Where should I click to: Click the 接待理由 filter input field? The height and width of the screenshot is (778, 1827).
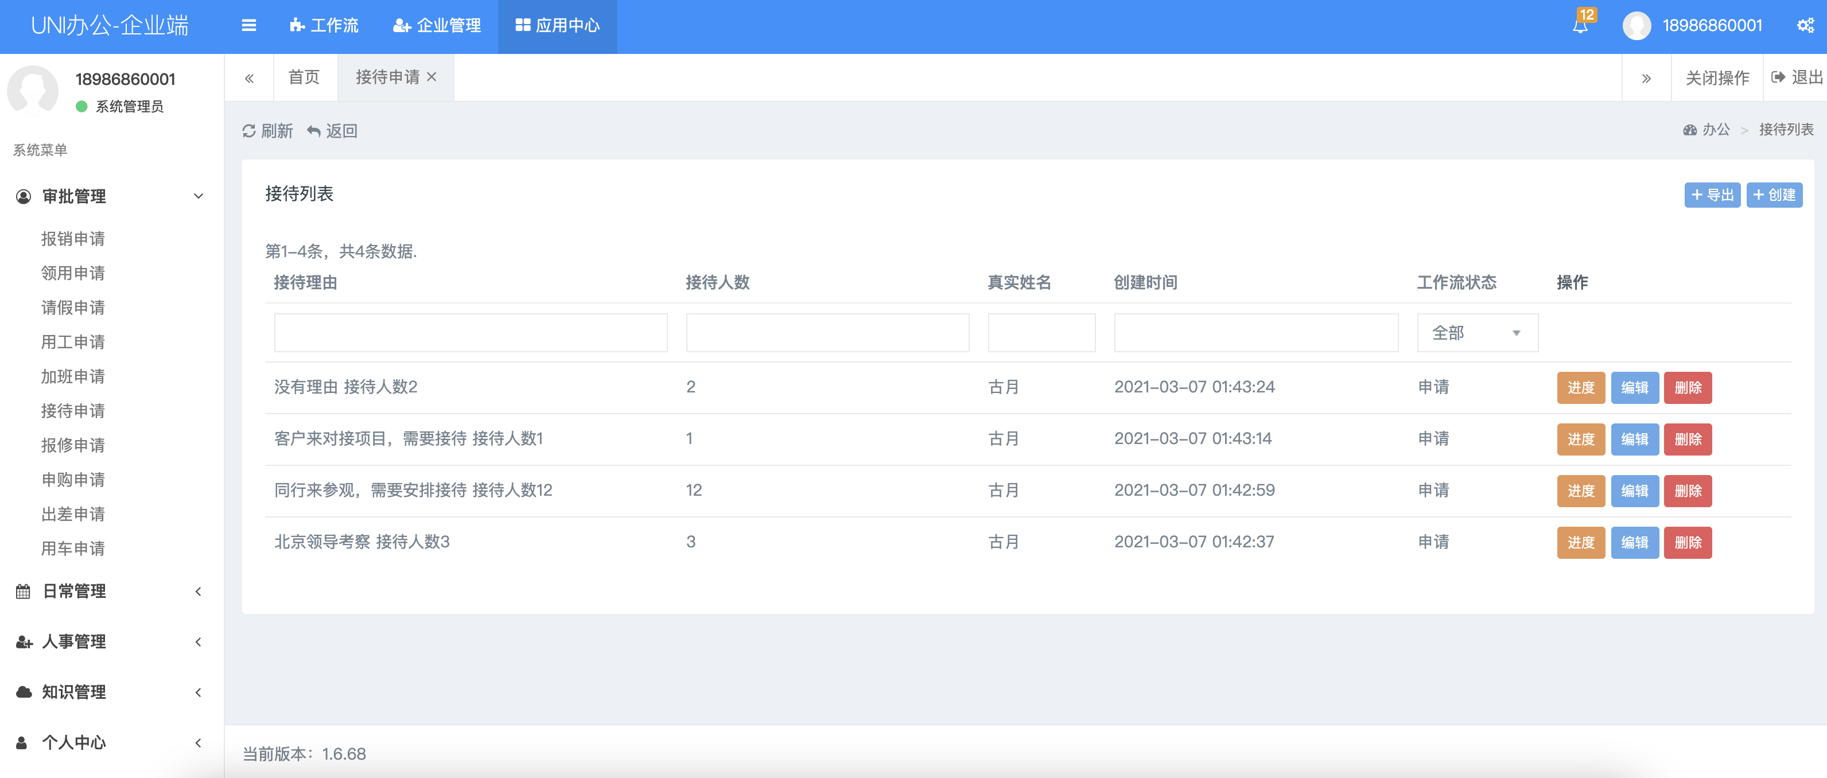pyautogui.click(x=470, y=333)
